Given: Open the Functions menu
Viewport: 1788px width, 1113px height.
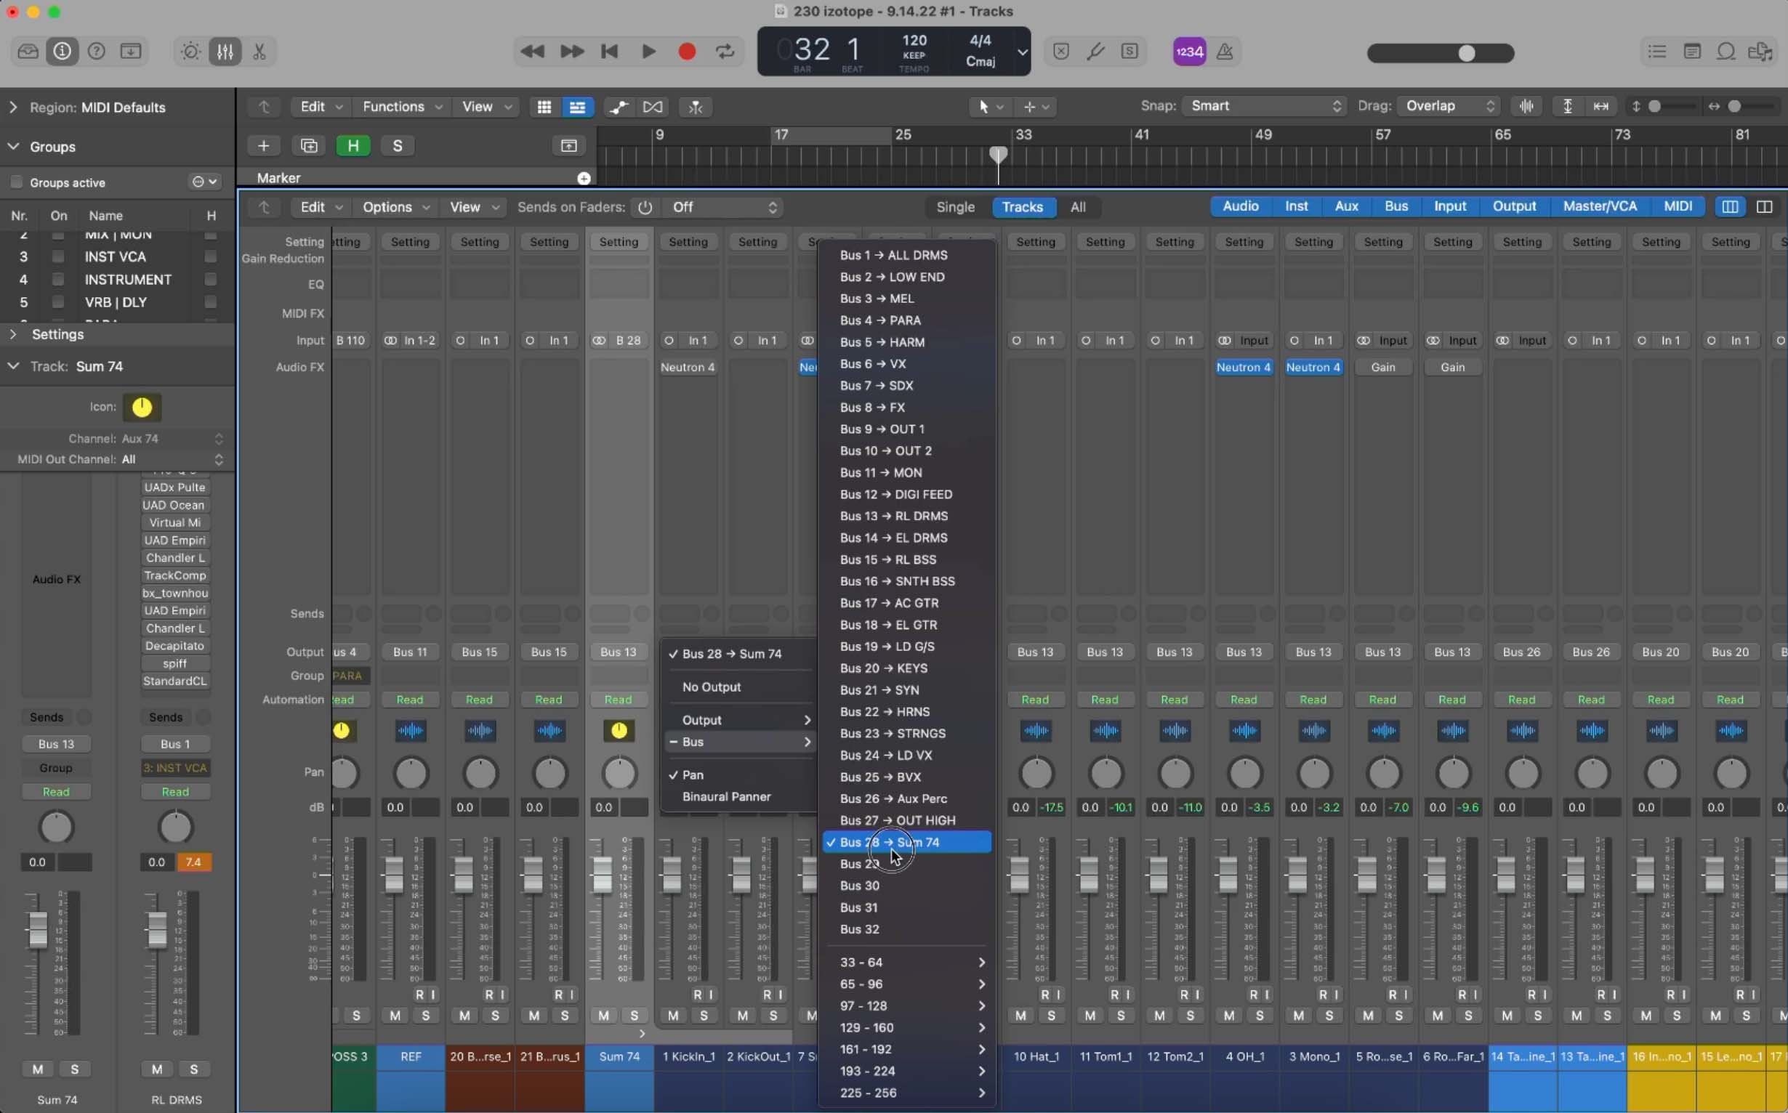Looking at the screenshot, I should (x=402, y=107).
